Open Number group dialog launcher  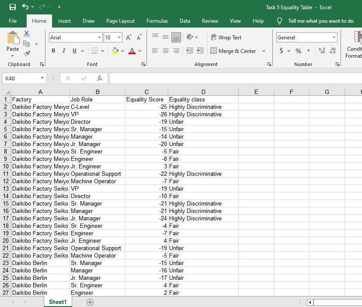point(338,64)
